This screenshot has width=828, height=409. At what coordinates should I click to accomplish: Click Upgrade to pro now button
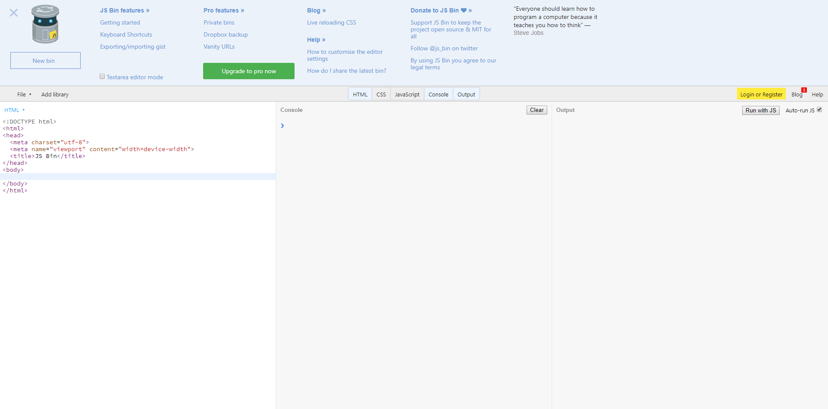(249, 71)
